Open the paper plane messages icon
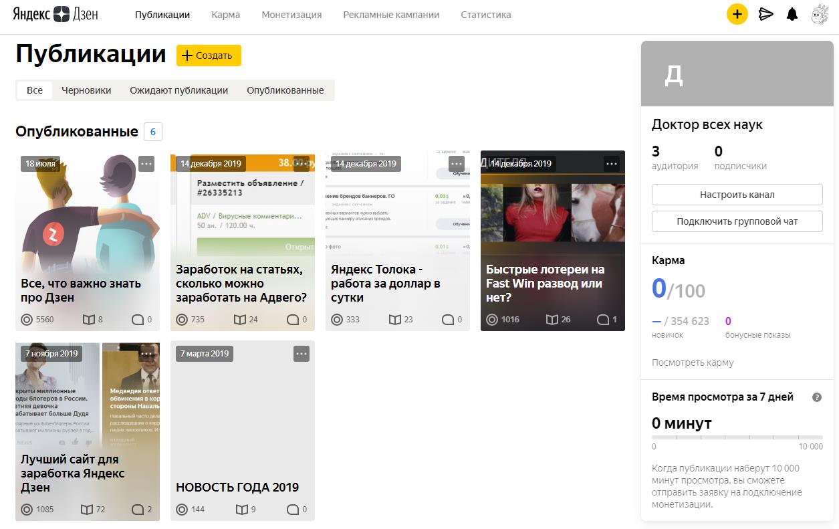This screenshot has height=529, width=839. click(766, 14)
